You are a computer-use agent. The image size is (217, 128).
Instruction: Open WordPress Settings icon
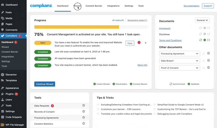[2, 111]
